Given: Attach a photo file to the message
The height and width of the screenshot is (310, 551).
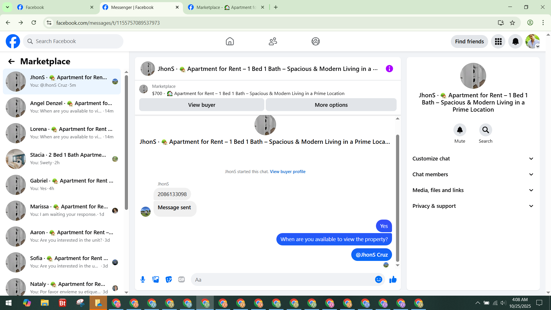Looking at the screenshot, I should [x=156, y=280].
